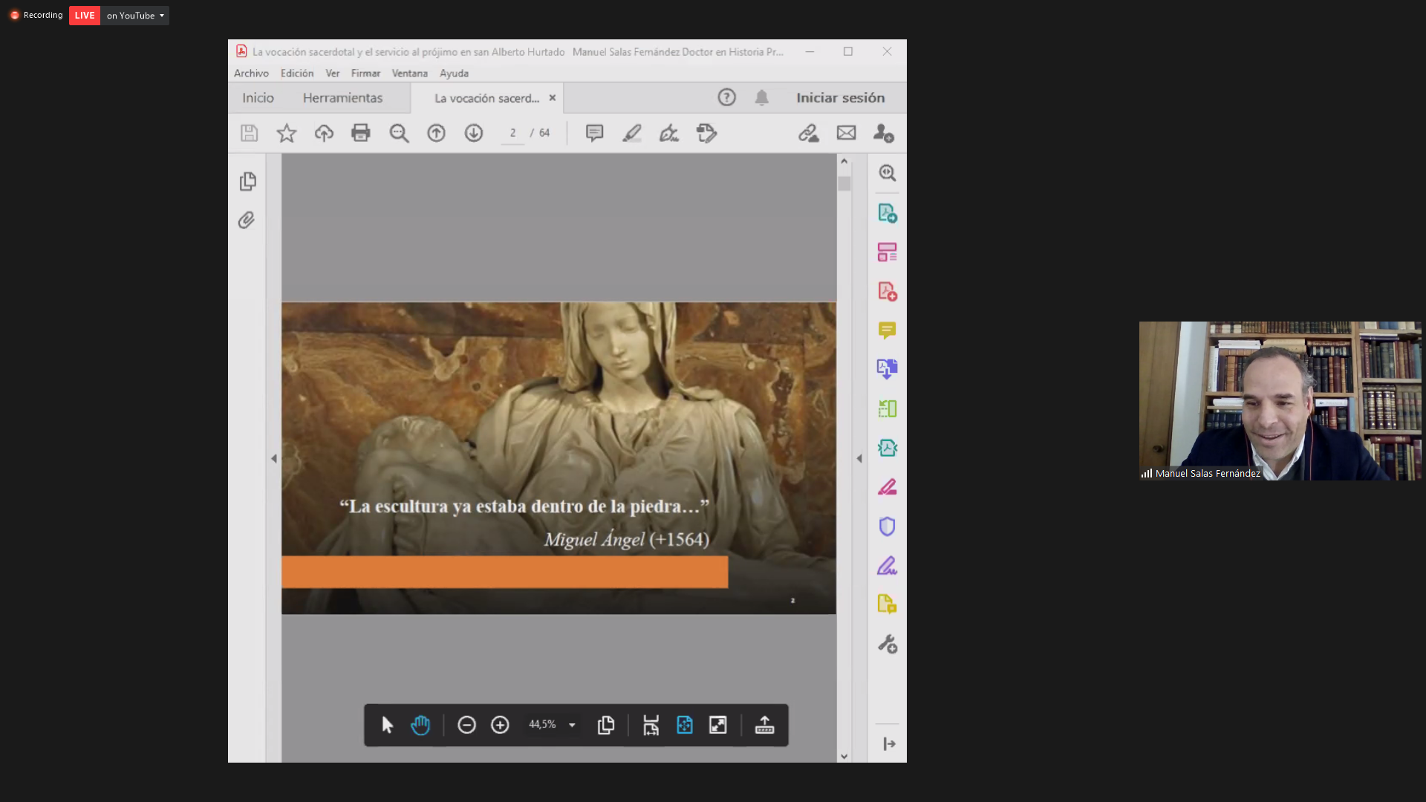1426x802 pixels.
Task: Expand the left navigation pane arrow
Action: point(274,459)
